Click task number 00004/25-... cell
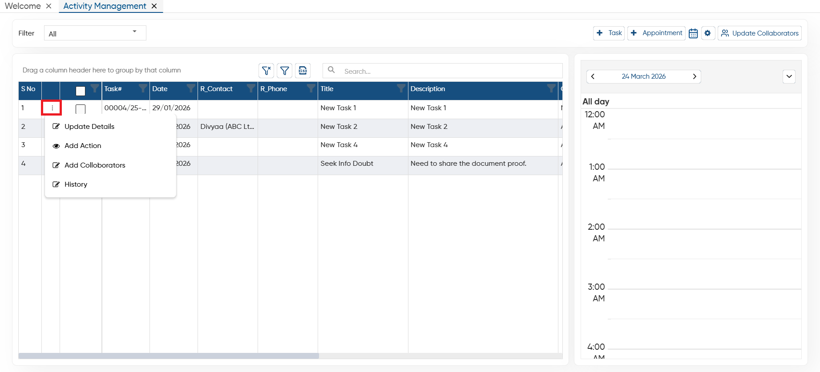This screenshot has width=820, height=372. [125, 108]
